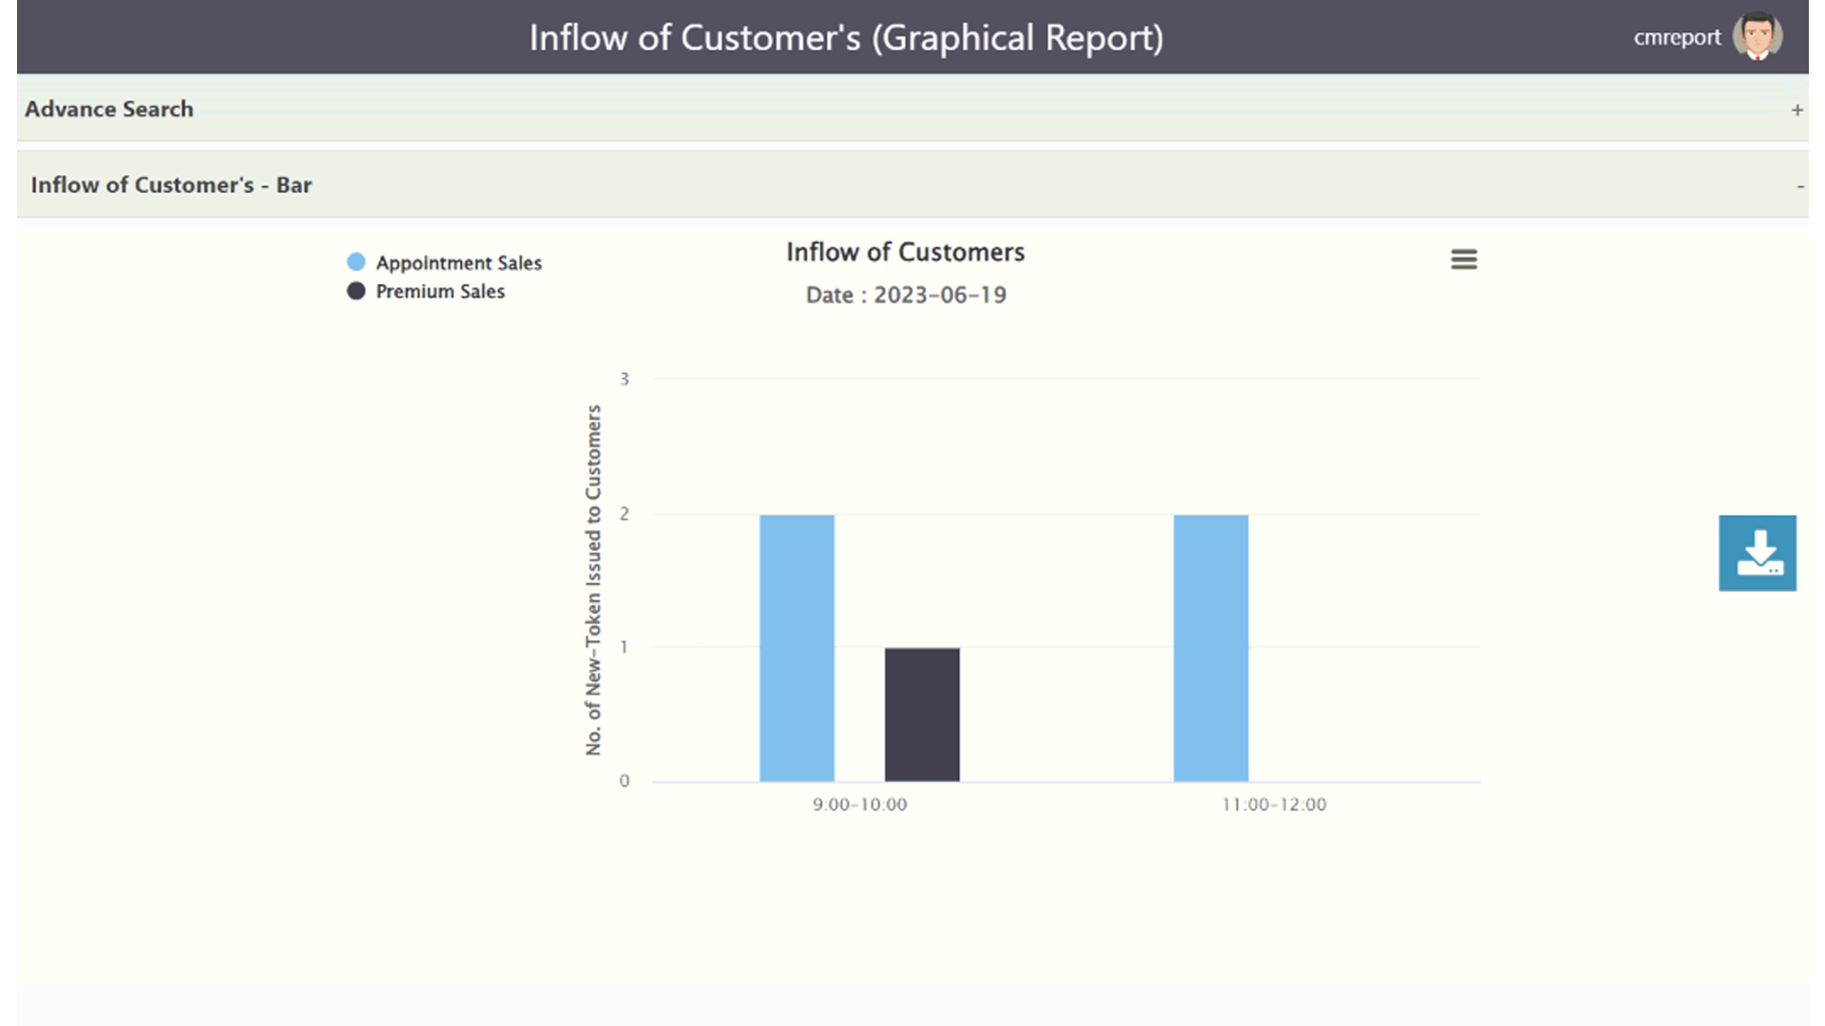Toggle the Premium Sales series label
Screen dimensions: 1825x1026
tap(440, 292)
